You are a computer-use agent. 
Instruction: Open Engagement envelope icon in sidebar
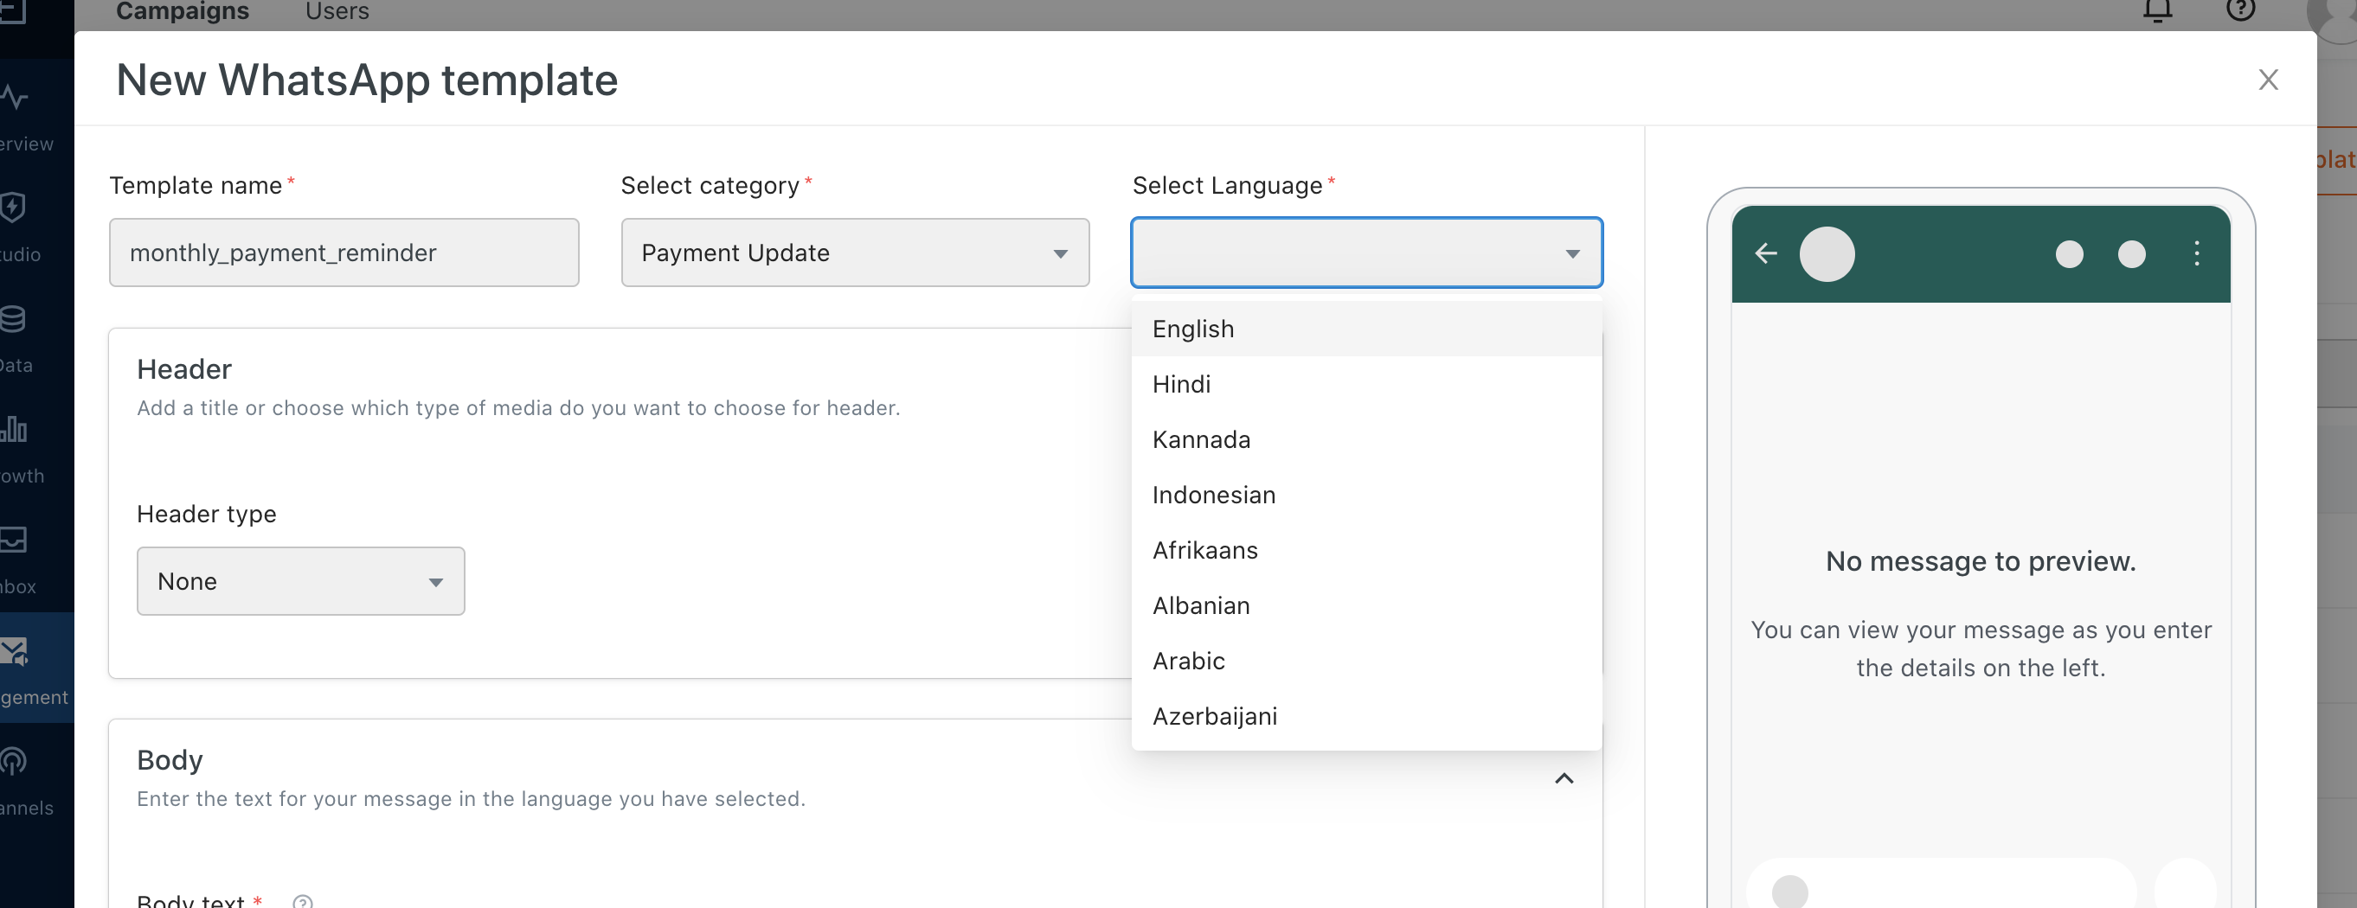tap(14, 650)
